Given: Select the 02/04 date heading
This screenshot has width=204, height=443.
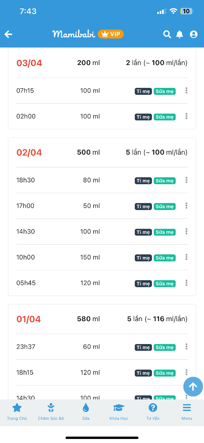Looking at the screenshot, I should [x=29, y=152].
